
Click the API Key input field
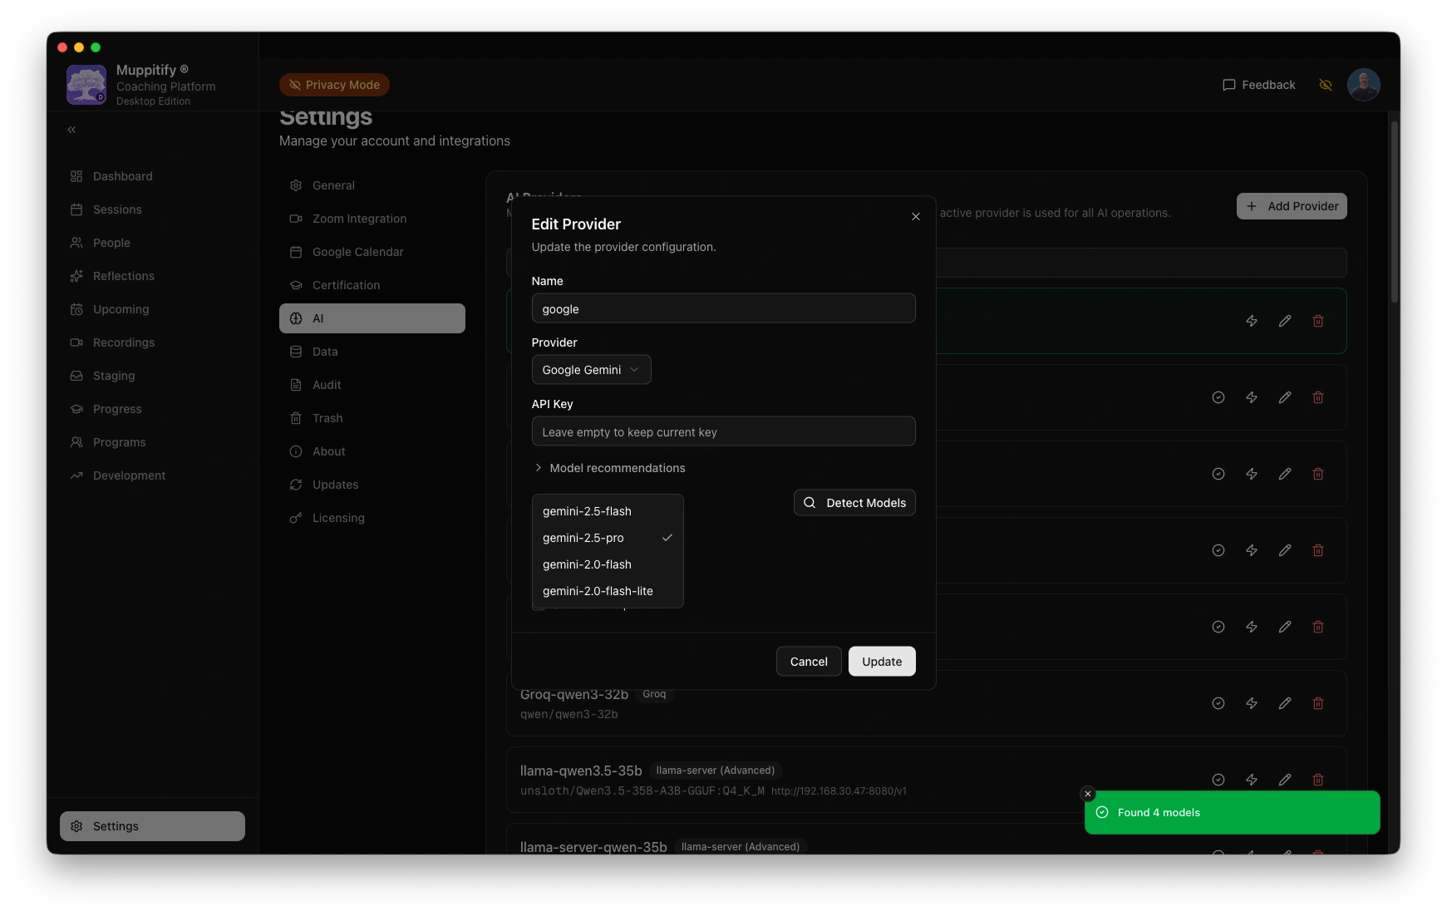(x=723, y=431)
